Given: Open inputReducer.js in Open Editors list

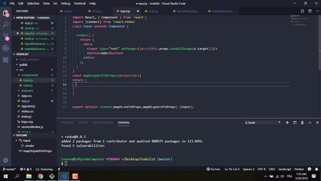Looking at the screenshot, I should tap(35, 44).
